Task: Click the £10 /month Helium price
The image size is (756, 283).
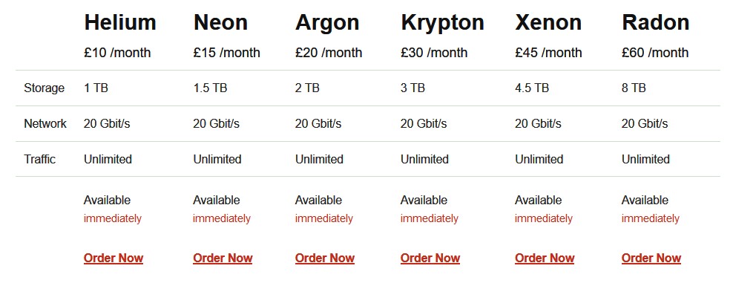Action: click(117, 53)
